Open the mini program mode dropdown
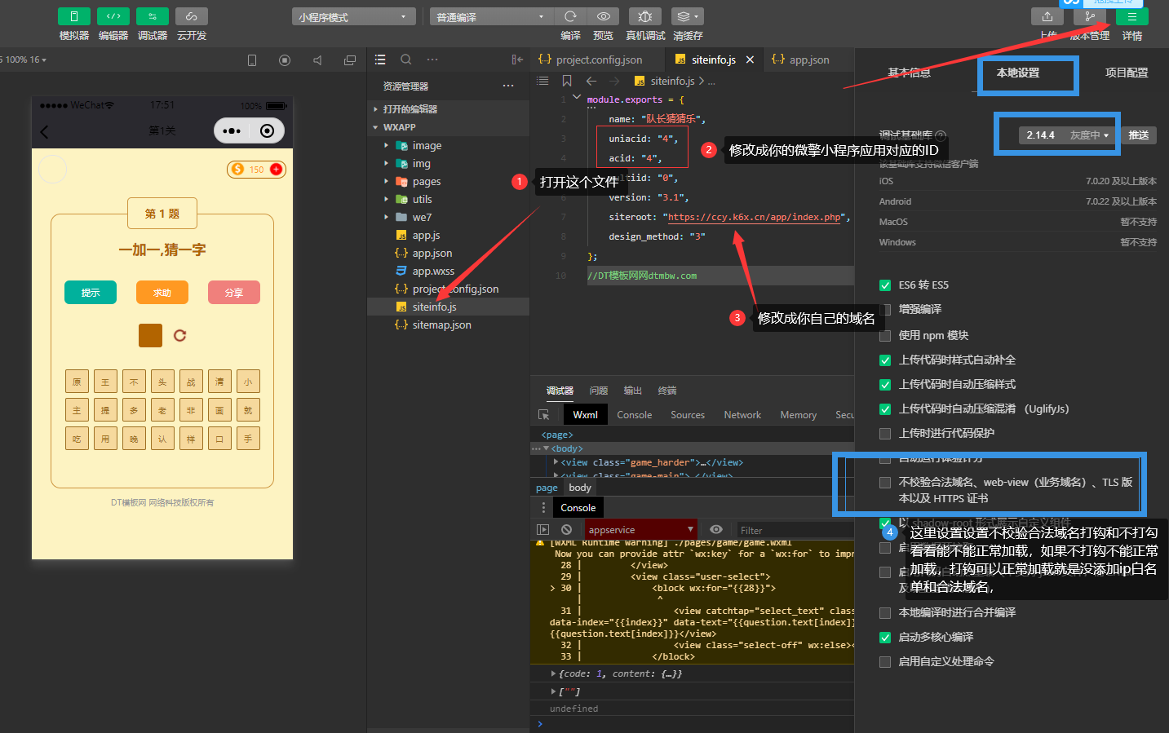This screenshot has height=733, width=1169. click(353, 17)
